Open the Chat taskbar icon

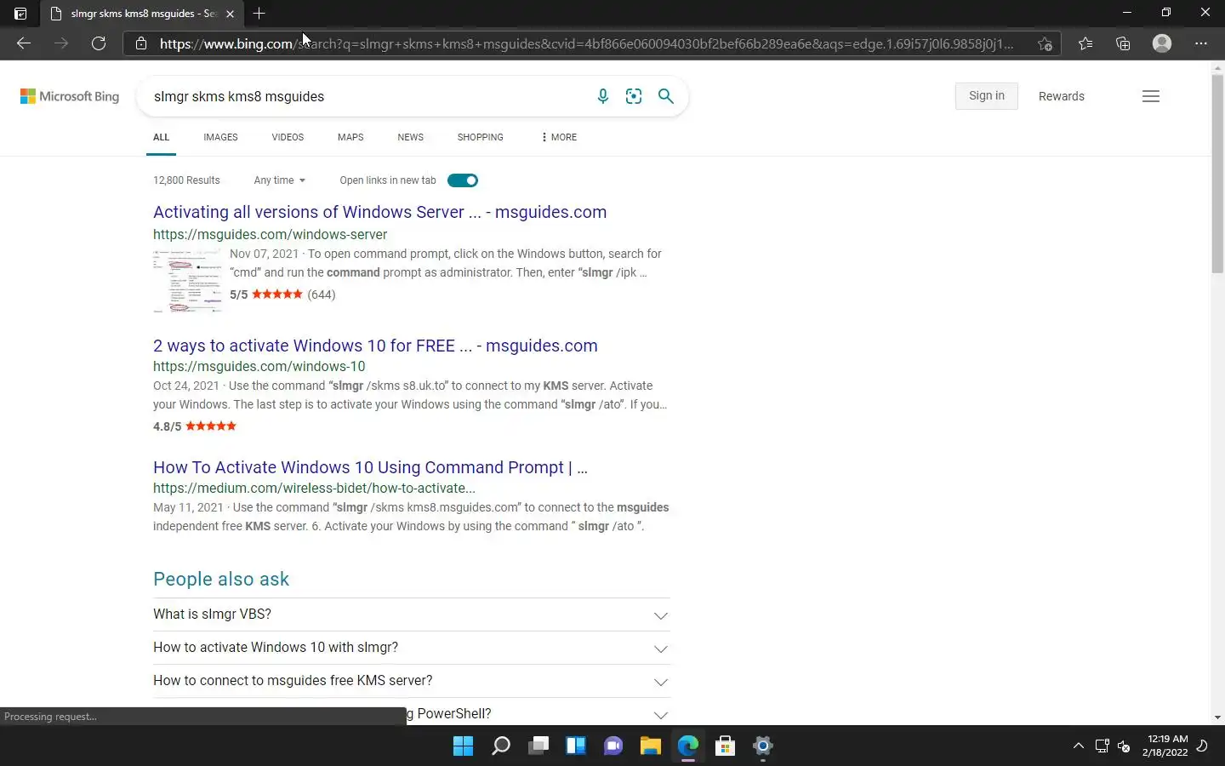coord(613,746)
